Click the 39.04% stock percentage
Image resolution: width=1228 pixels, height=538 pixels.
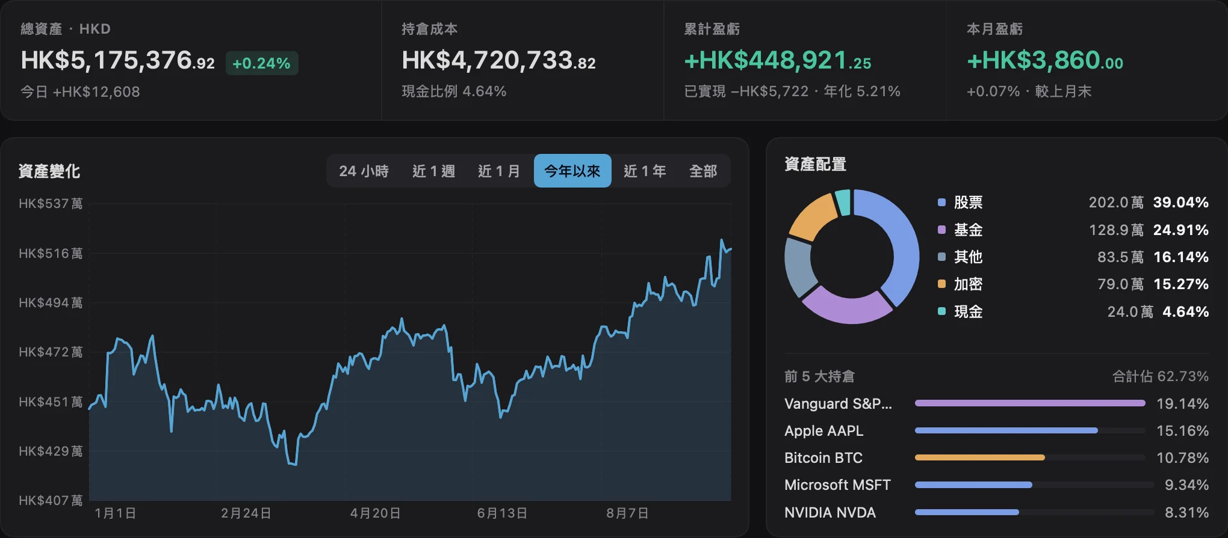point(1180,203)
